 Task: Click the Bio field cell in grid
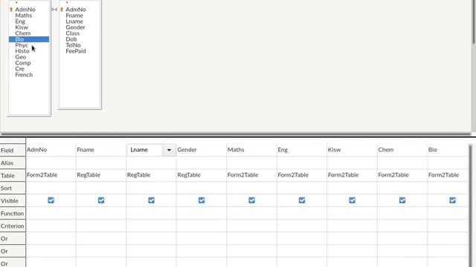448,150
